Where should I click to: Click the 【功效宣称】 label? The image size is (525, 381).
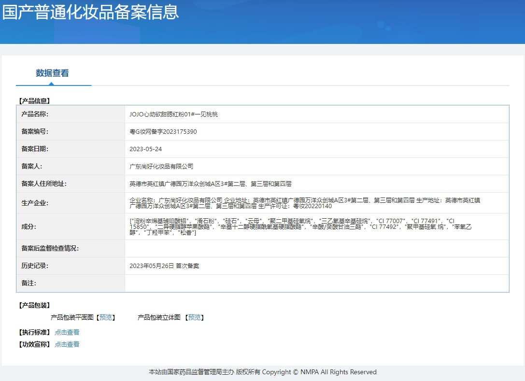pos(34,344)
